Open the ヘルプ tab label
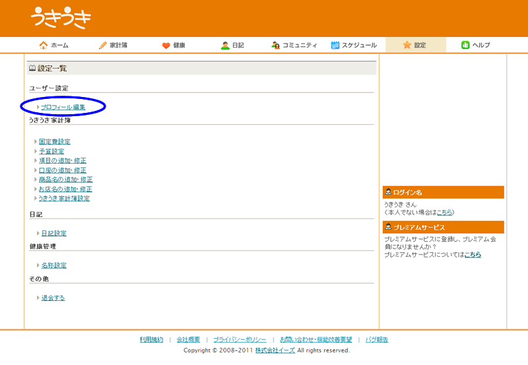This screenshot has height=365, width=528. 481,45
